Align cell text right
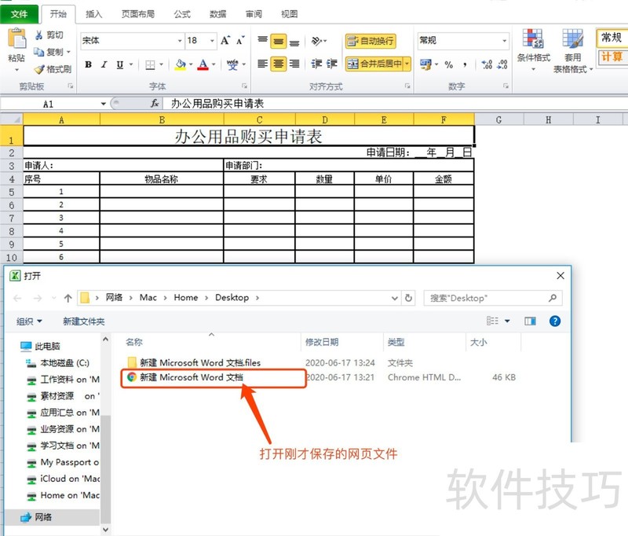Viewport: 628px width, 536px height. coord(294,64)
